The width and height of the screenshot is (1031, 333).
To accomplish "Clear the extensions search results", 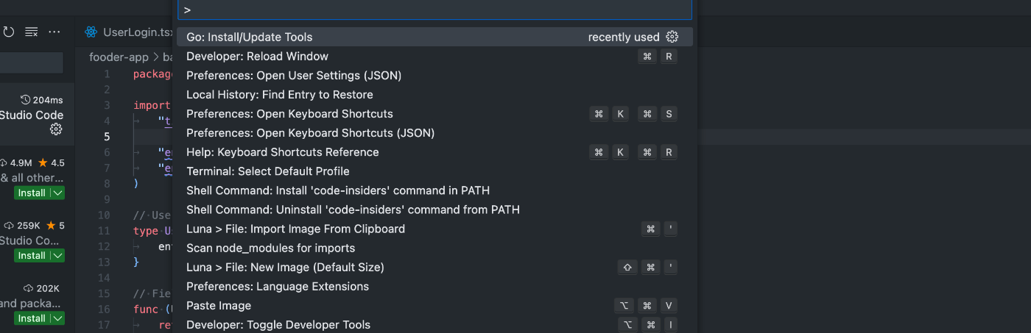I will 31,32.
